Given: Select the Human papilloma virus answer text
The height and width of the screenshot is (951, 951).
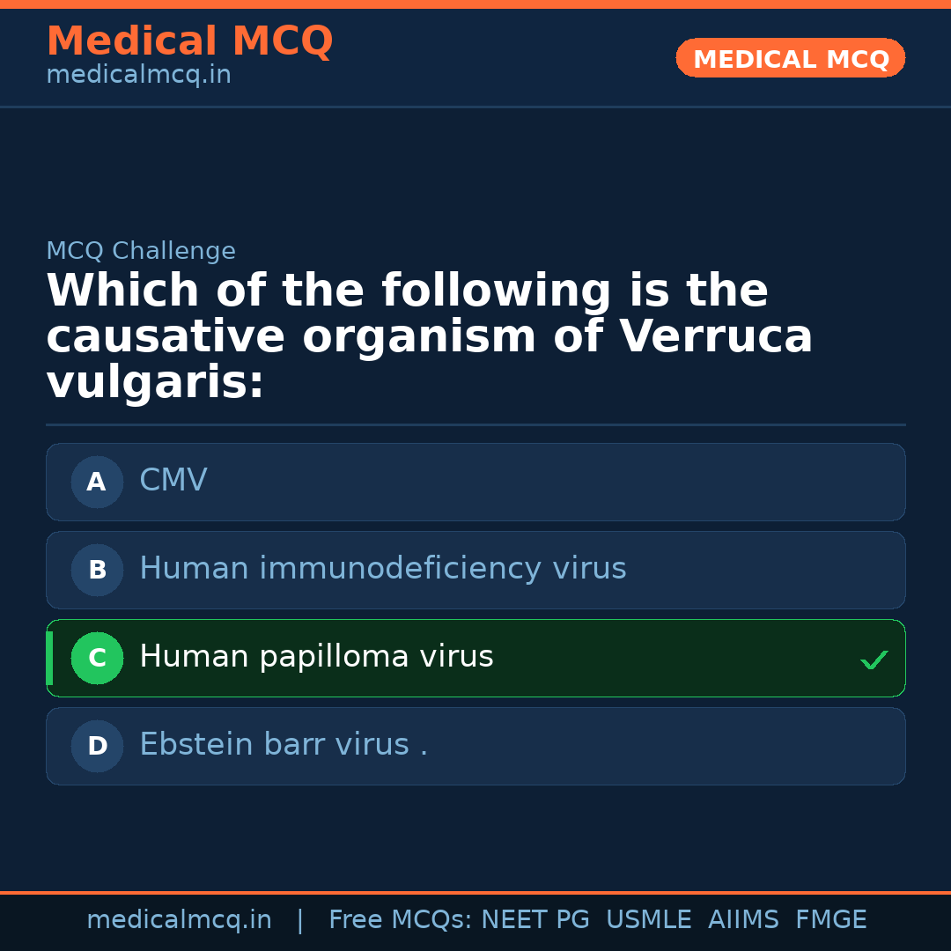Looking at the screenshot, I should point(316,657).
